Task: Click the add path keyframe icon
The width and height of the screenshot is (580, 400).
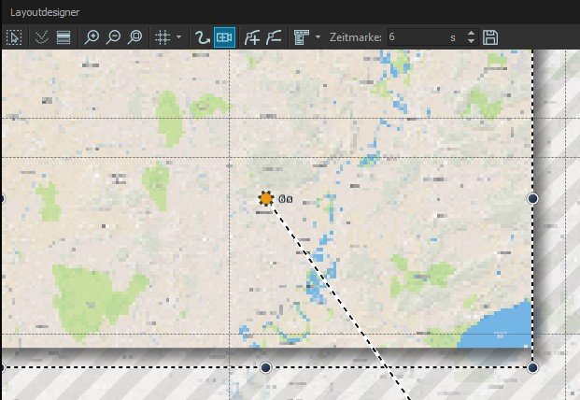Action: (x=252, y=37)
